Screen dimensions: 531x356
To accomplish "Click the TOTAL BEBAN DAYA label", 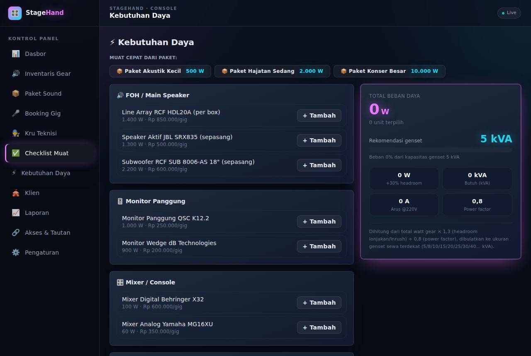I will (x=395, y=96).
